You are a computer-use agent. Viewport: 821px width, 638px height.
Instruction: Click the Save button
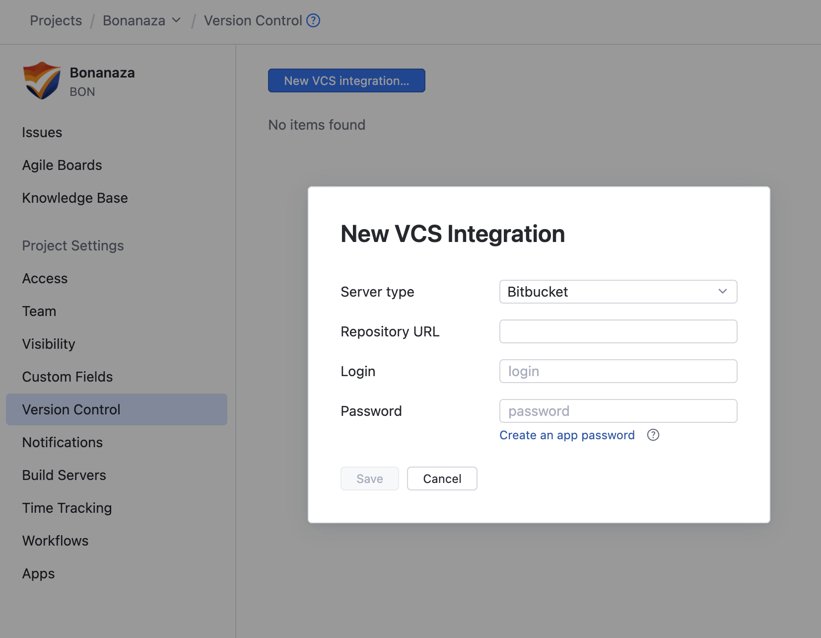tap(370, 478)
